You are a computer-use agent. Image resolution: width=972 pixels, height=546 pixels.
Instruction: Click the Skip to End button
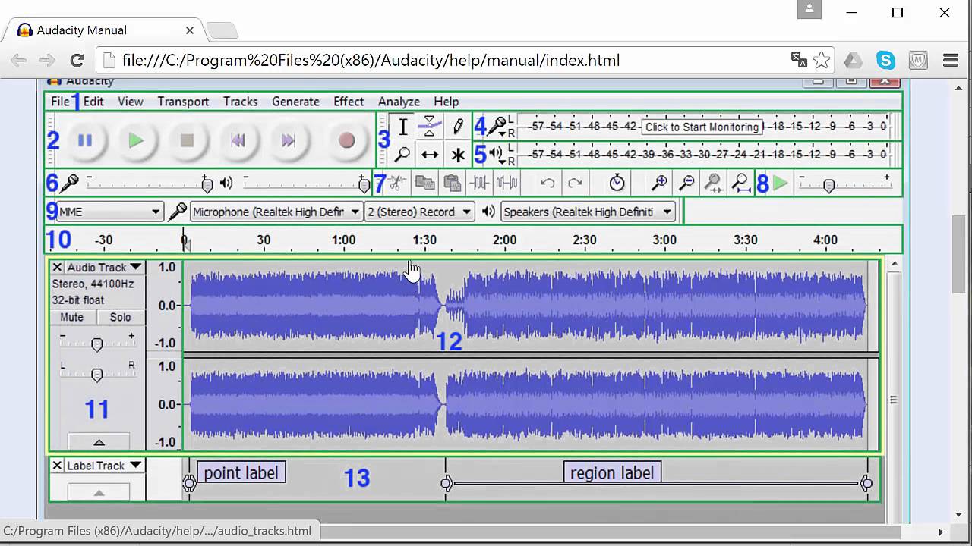288,140
